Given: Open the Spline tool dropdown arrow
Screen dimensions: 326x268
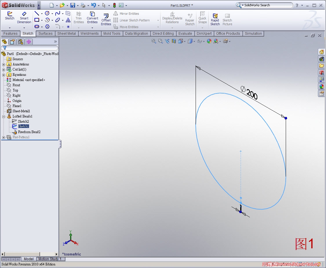Looking at the screenshot, I should [63, 14].
